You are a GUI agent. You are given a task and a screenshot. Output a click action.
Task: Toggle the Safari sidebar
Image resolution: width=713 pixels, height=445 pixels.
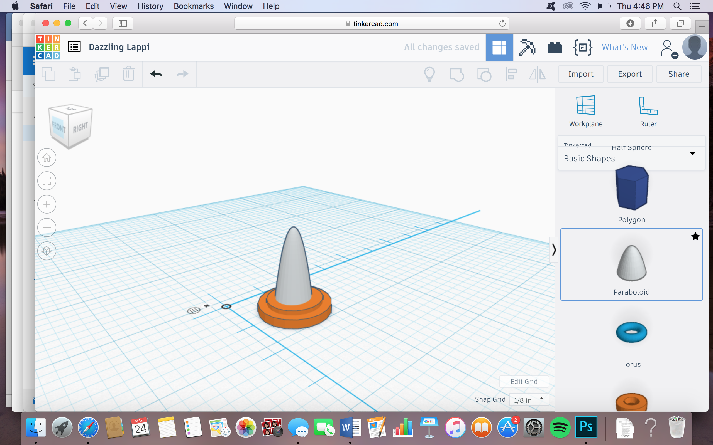coord(123,23)
